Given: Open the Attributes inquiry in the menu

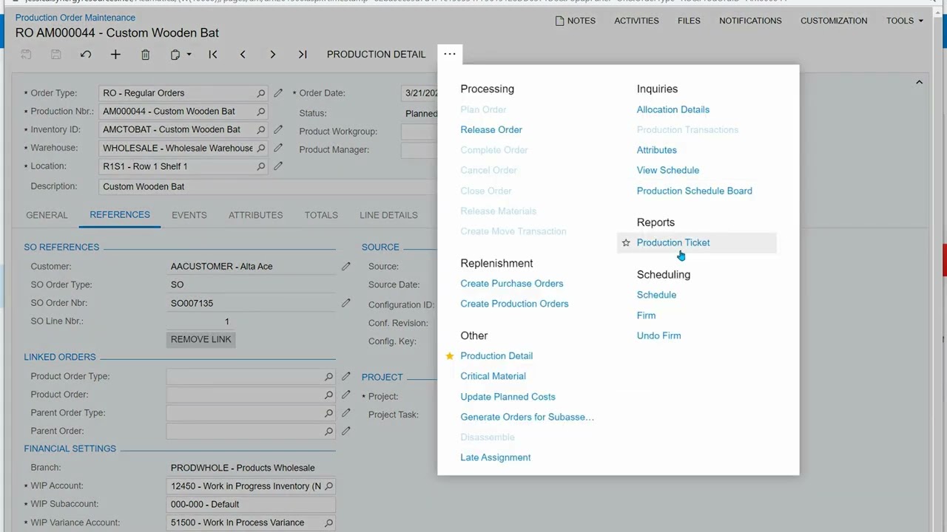Looking at the screenshot, I should [657, 150].
